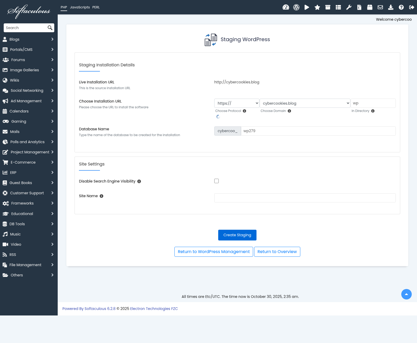Expand the Educational category

[29, 214]
